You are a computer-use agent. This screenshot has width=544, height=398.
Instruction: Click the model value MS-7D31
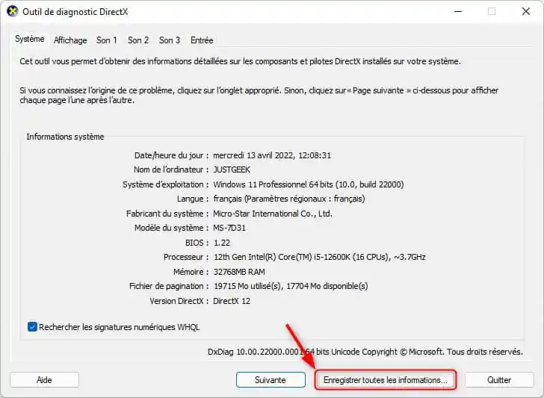click(229, 228)
